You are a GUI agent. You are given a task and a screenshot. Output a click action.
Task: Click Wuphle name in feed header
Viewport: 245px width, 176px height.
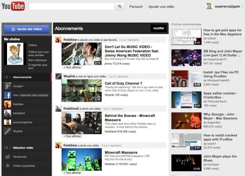(x=69, y=76)
